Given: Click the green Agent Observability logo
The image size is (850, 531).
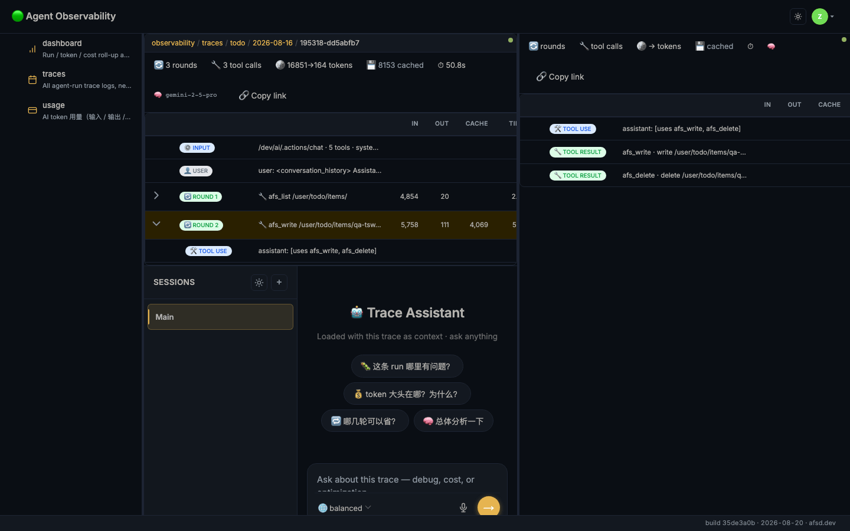Looking at the screenshot, I should click(18, 16).
